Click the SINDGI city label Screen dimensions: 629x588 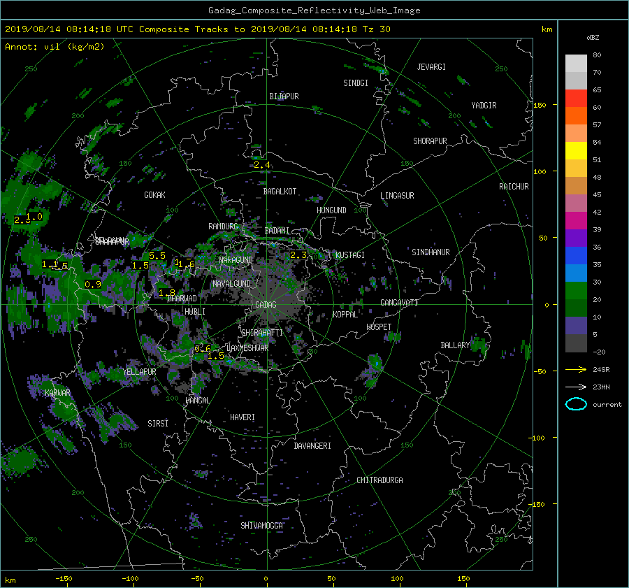pos(356,83)
